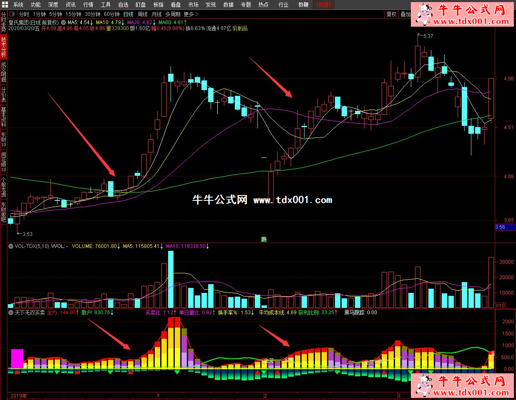Click the VOLUME: 76001.80 readout
Image resolution: width=516 pixels, height=400 pixels.
pyautogui.click(x=96, y=246)
